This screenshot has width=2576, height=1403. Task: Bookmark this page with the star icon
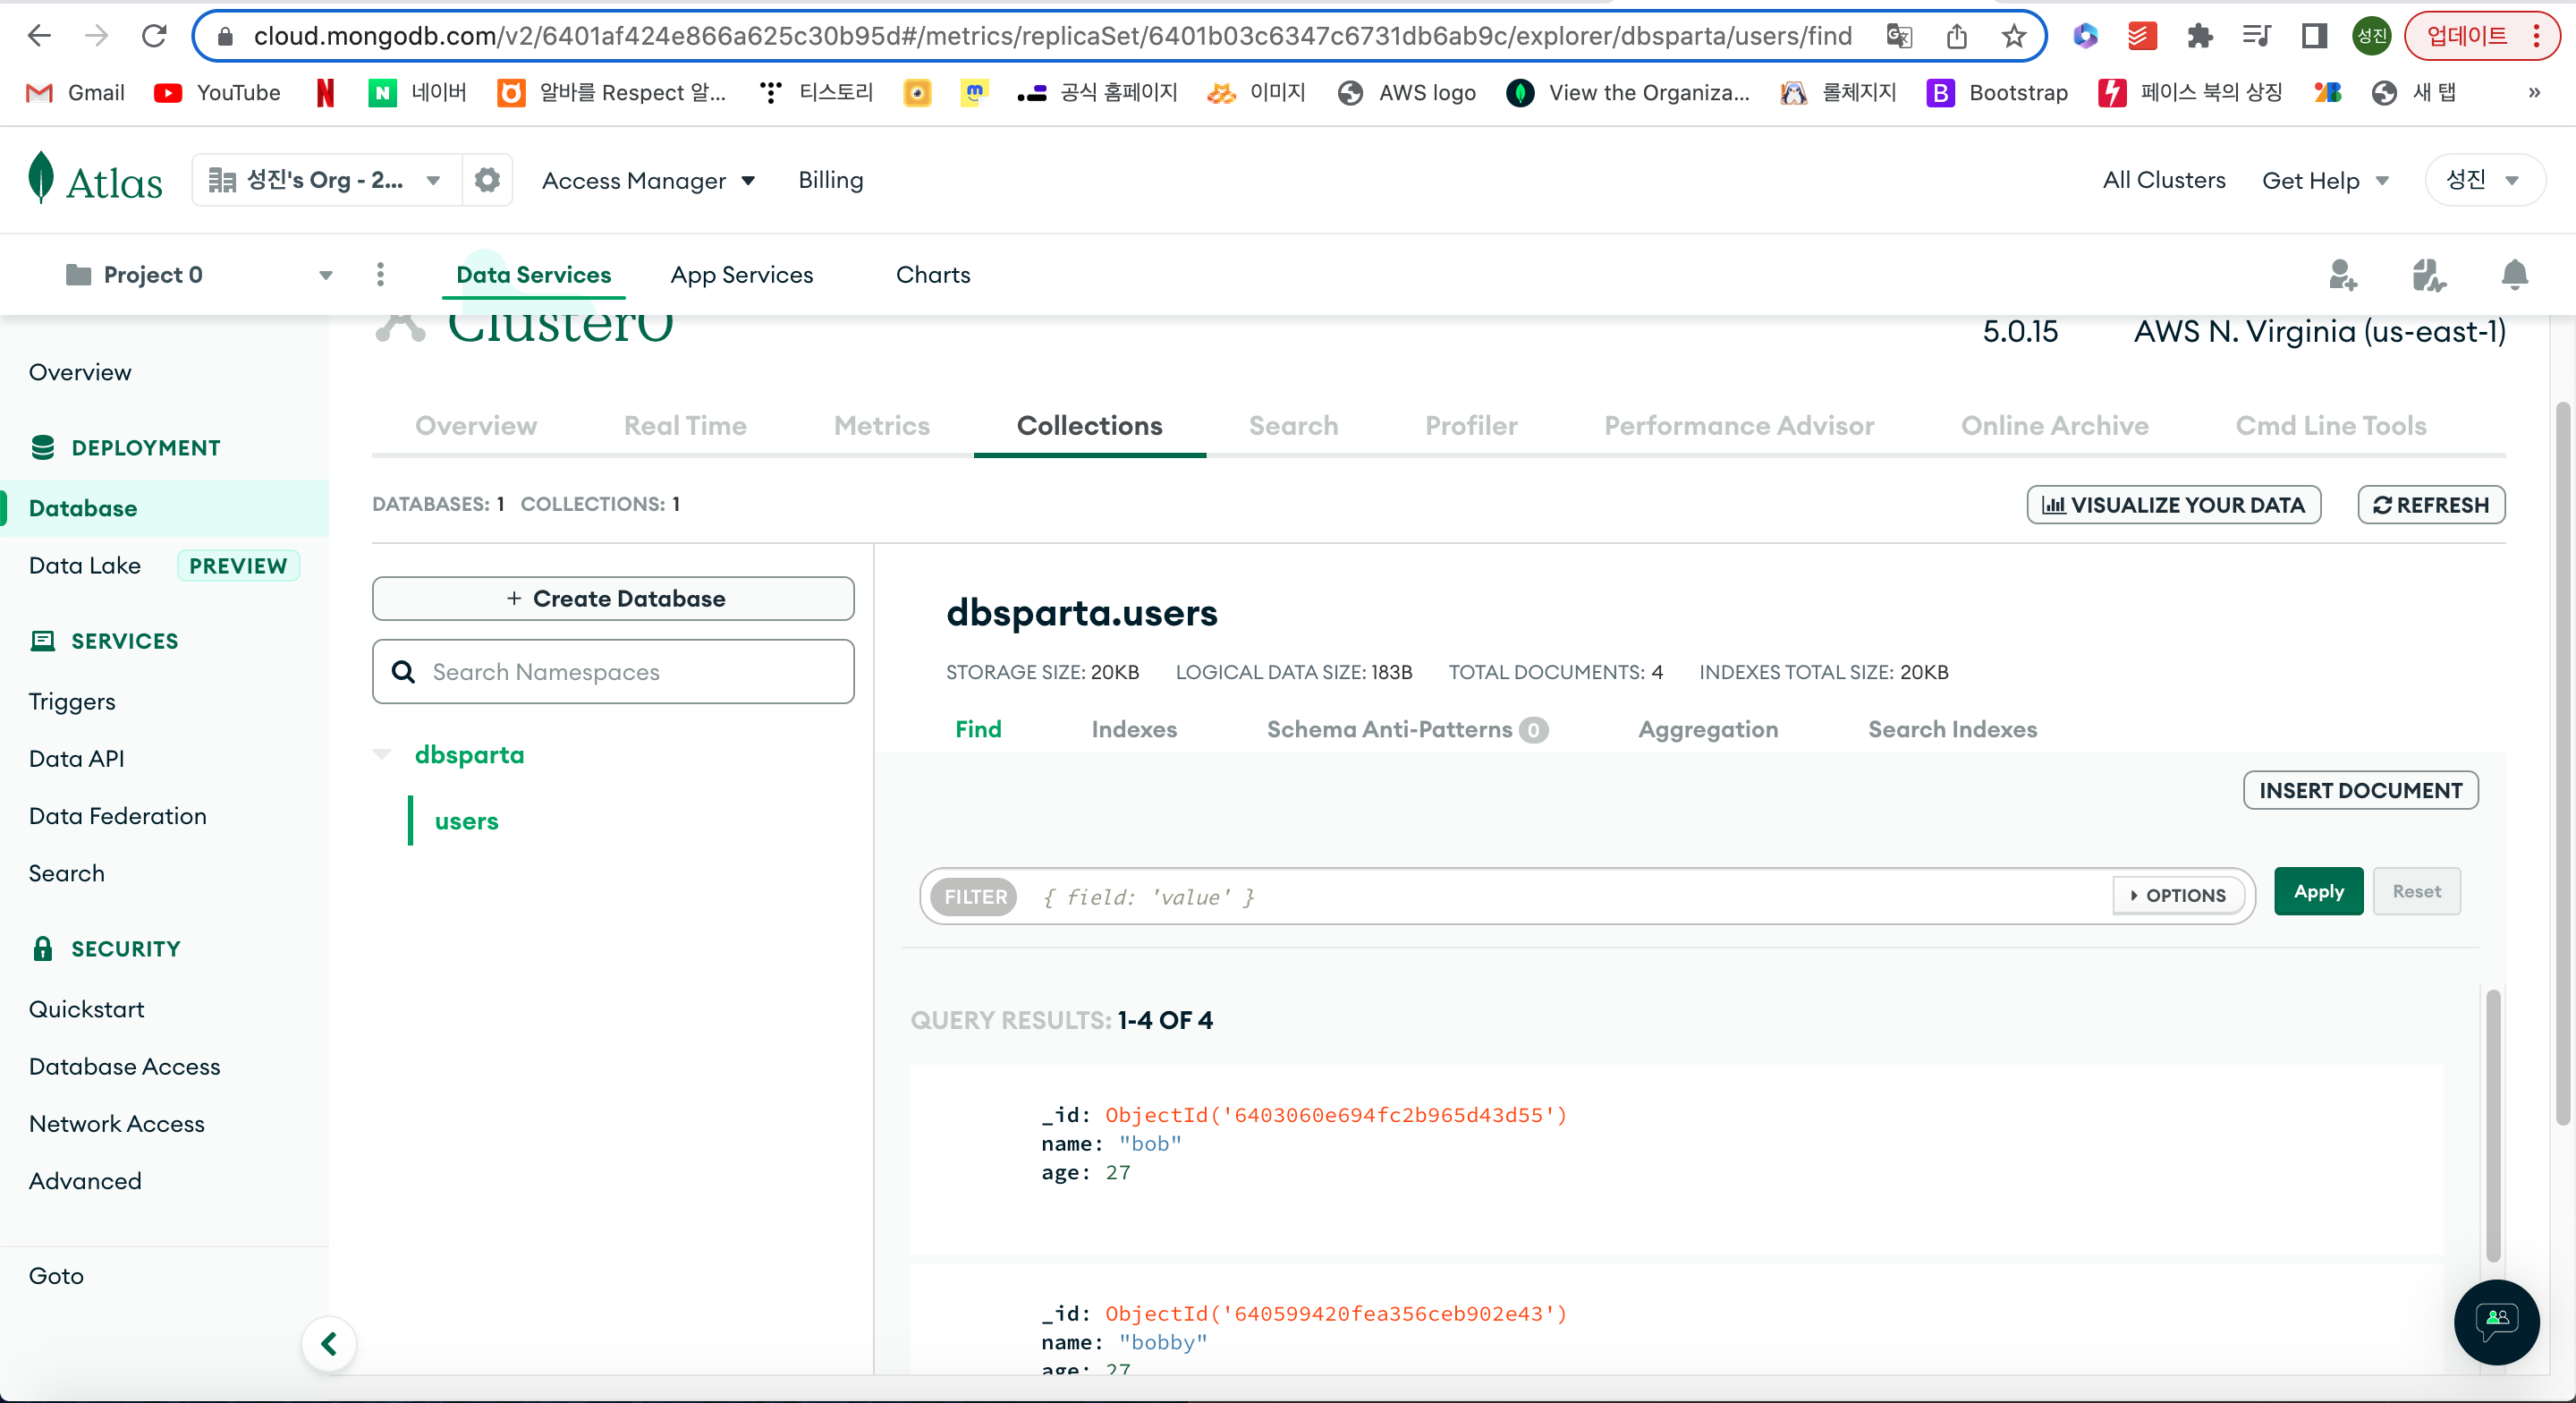(2013, 36)
